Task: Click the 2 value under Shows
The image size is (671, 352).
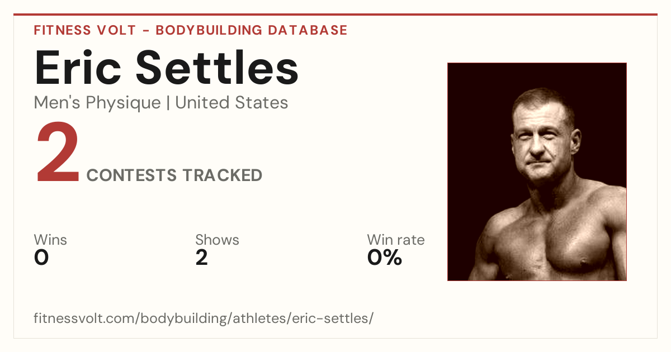Action: (x=202, y=258)
